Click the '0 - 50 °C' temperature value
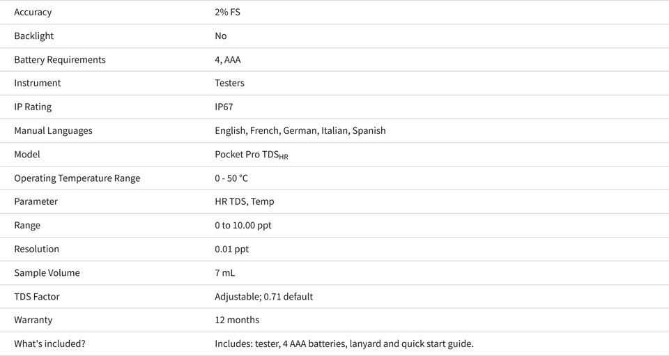This screenshot has height=356, width=669. [x=231, y=178]
